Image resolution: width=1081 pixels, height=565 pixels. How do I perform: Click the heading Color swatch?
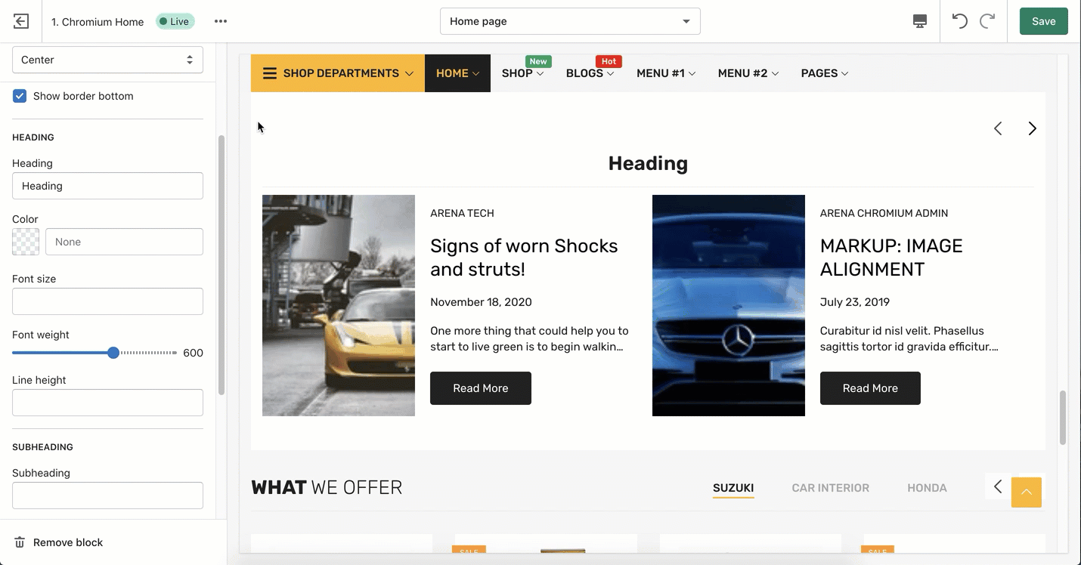pos(26,242)
